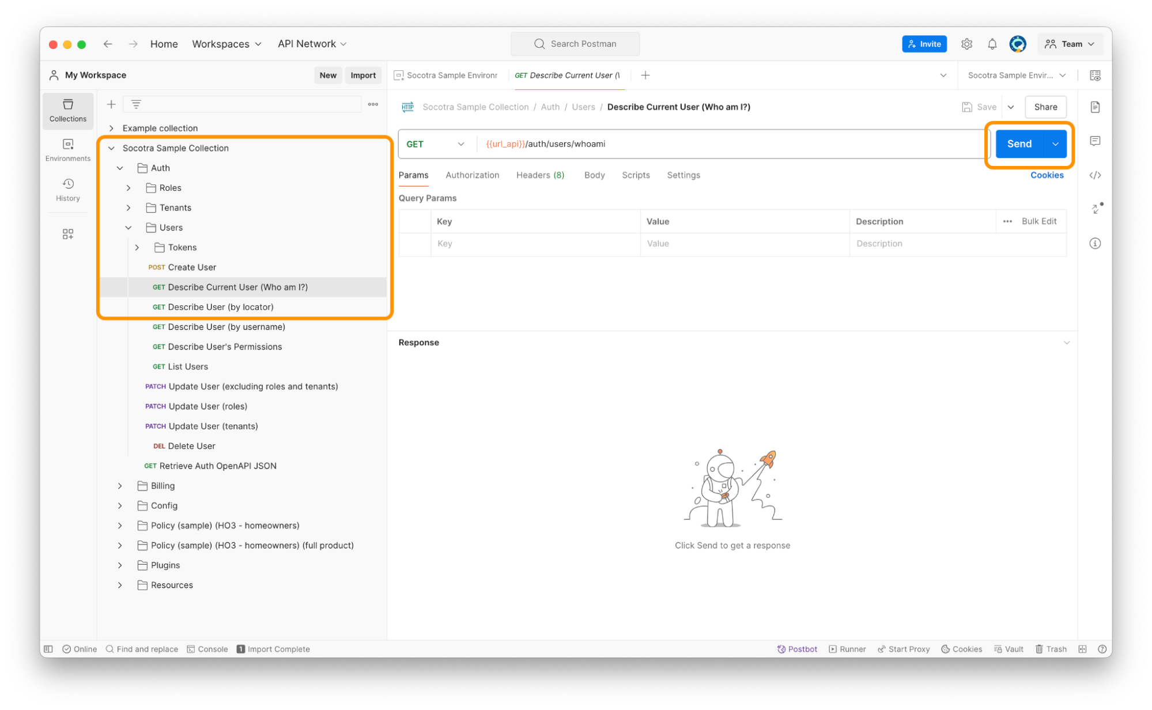Open the Code snippet icon

[x=1095, y=175]
